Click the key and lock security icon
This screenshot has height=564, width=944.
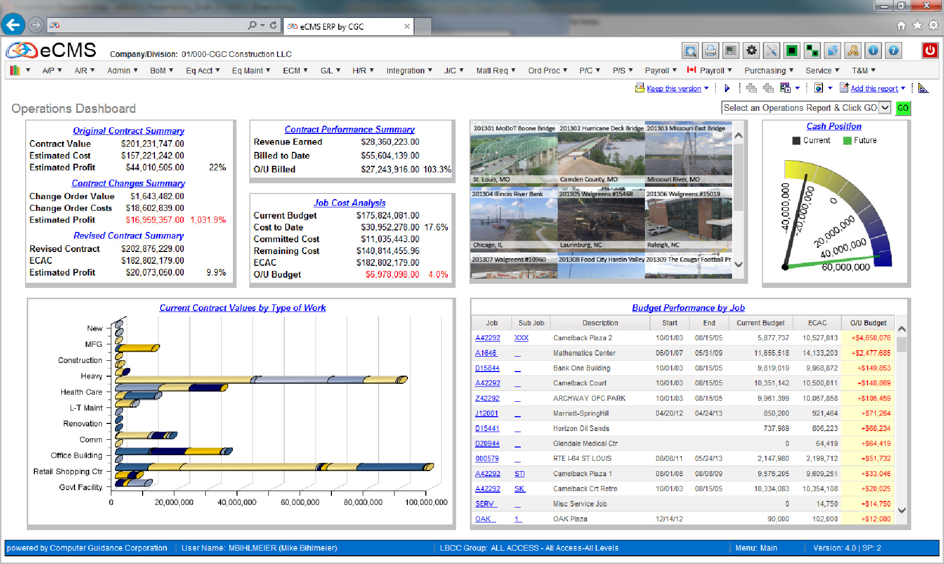(x=853, y=51)
